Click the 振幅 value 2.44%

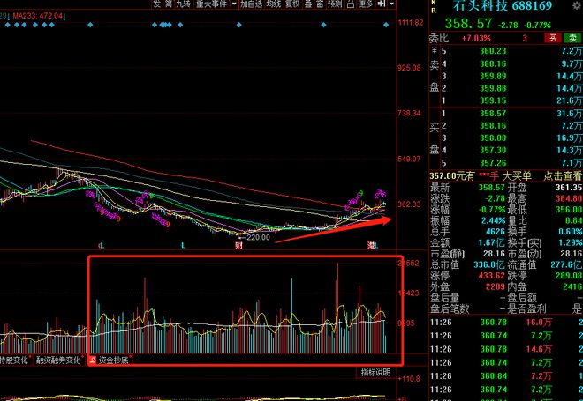tap(493, 220)
